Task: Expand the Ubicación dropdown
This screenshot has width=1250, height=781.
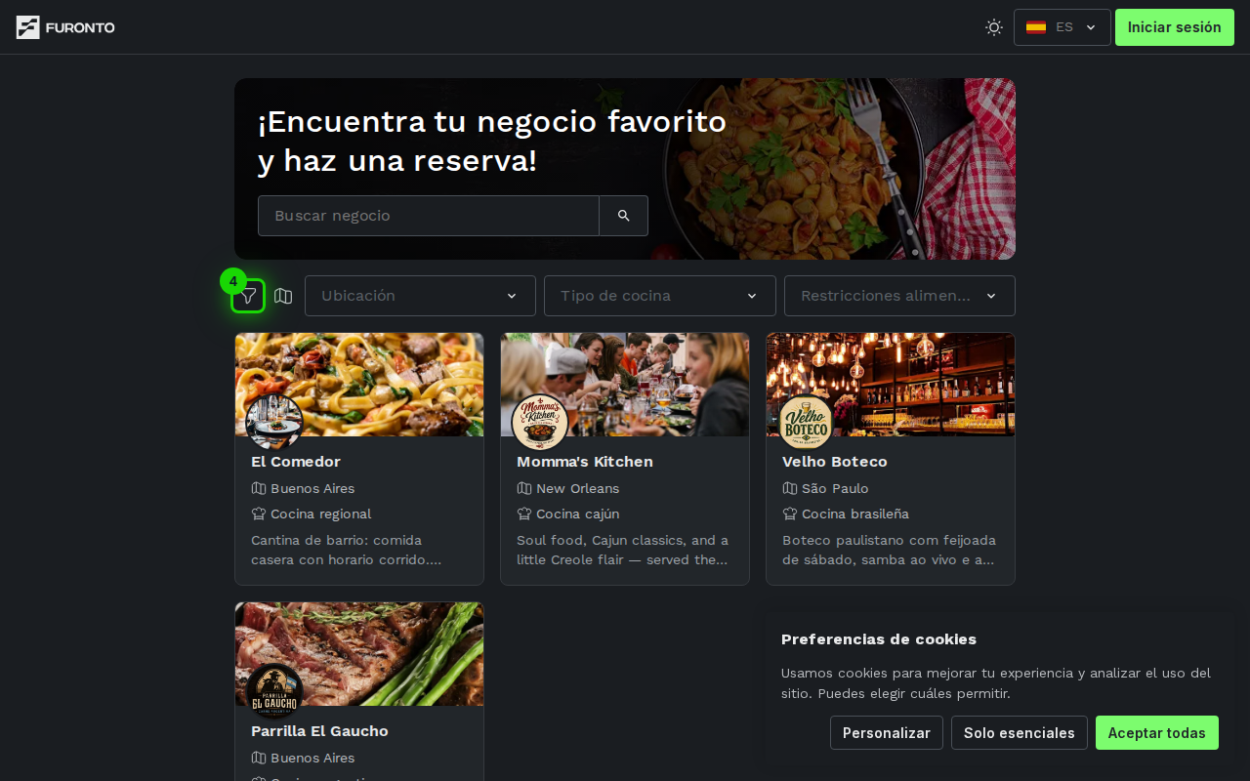Action: tap(420, 296)
